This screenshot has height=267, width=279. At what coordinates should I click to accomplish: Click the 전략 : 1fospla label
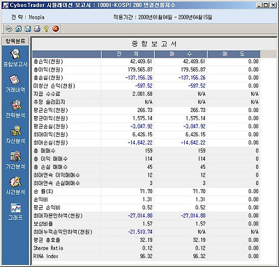[28, 17]
